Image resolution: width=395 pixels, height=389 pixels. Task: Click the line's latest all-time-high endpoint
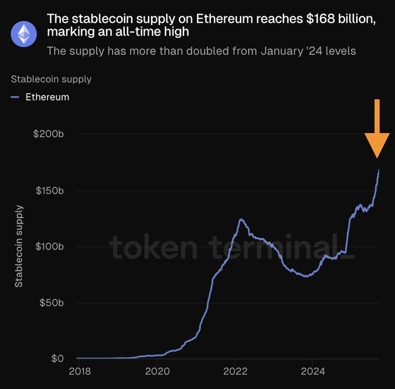click(379, 170)
